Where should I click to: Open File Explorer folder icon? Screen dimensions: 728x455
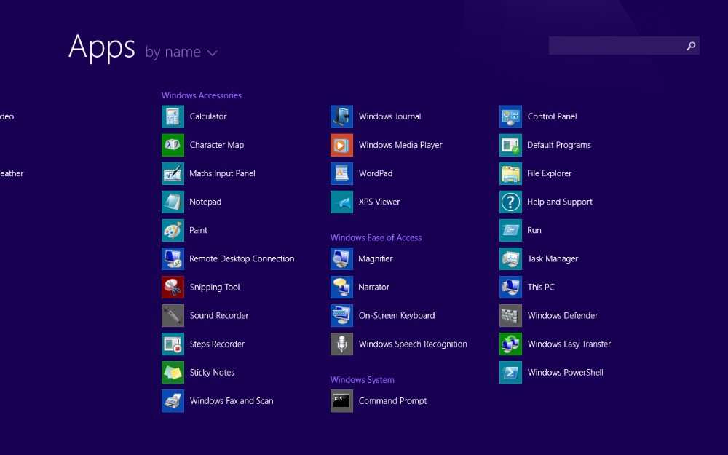click(x=511, y=174)
